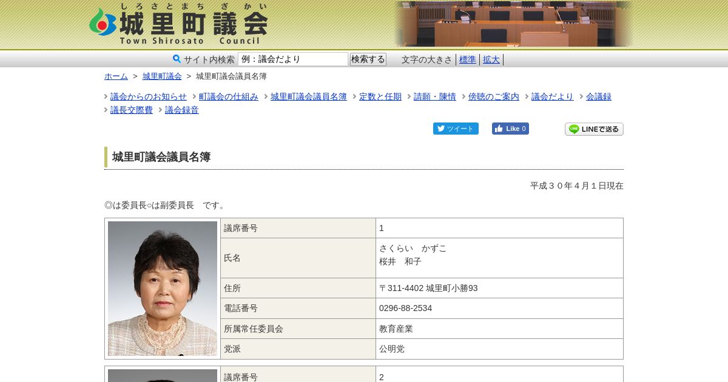Open 議長交際費 menu link

[132, 110]
